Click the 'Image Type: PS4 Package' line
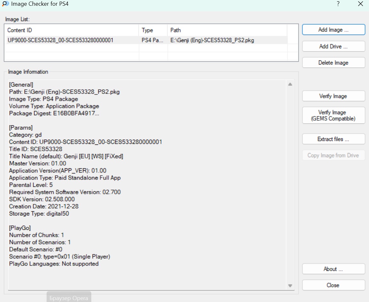This screenshot has height=302, width=369. [x=43, y=99]
